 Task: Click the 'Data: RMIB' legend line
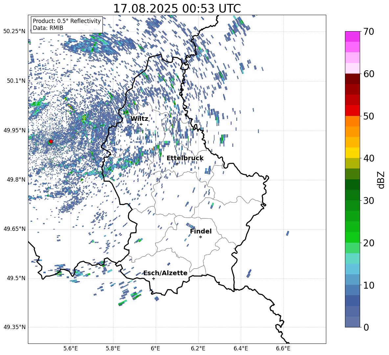(x=48, y=28)
